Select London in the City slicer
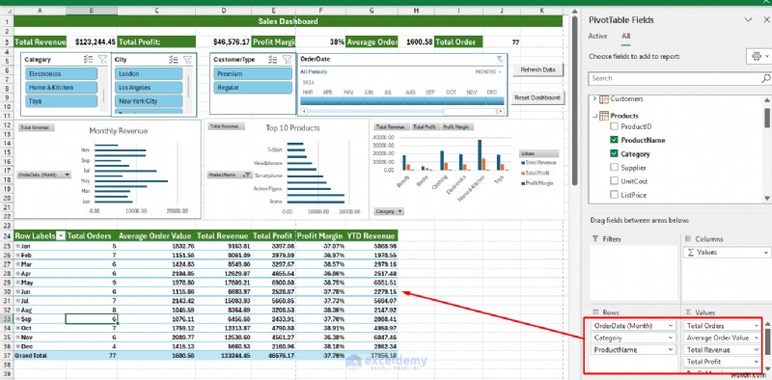 tap(150, 74)
